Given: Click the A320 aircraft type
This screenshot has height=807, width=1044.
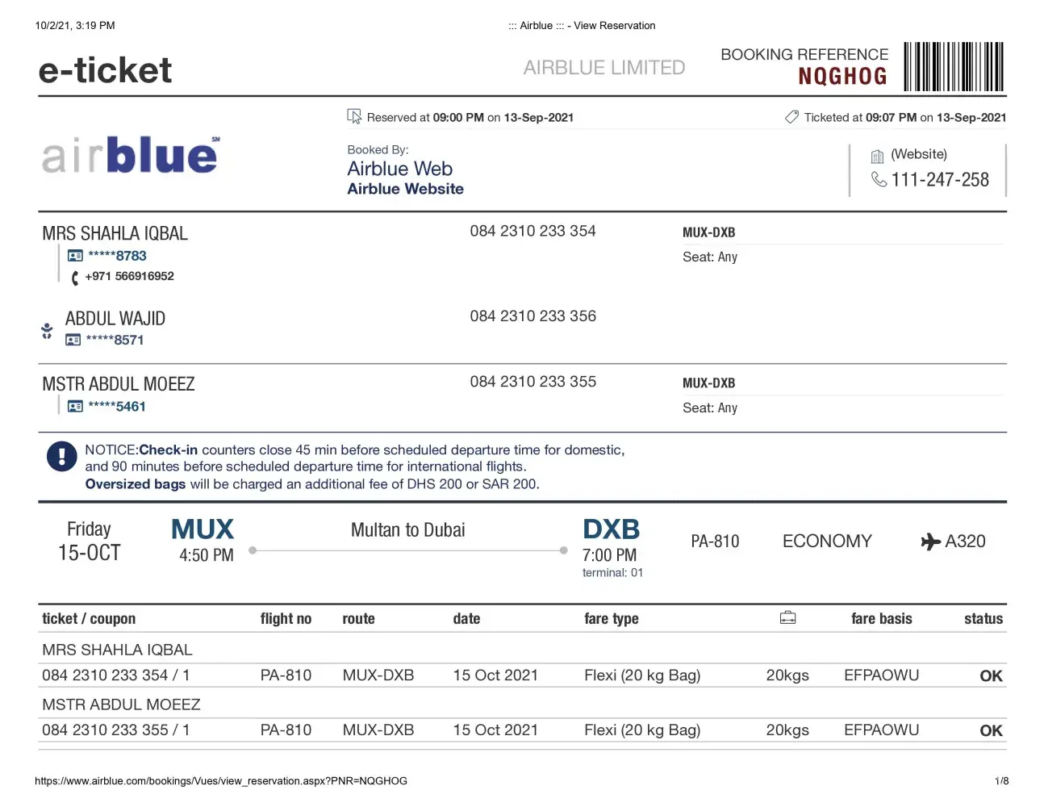Looking at the screenshot, I should click(966, 541).
